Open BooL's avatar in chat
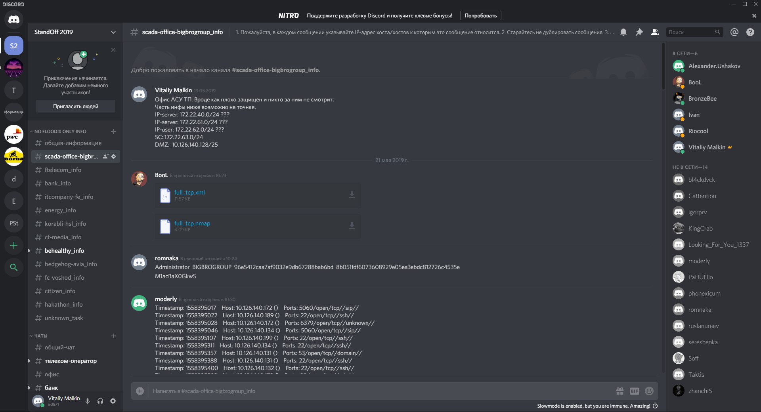The width and height of the screenshot is (761, 412). 139,179
